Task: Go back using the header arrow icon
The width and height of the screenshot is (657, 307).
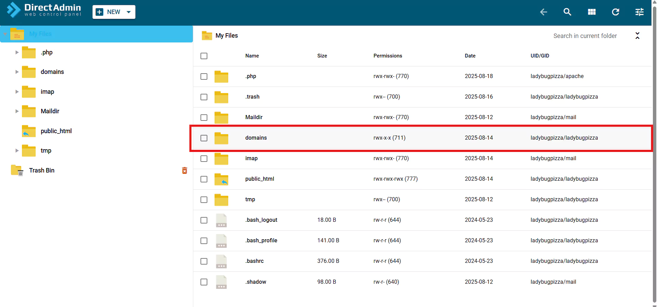Action: point(544,12)
